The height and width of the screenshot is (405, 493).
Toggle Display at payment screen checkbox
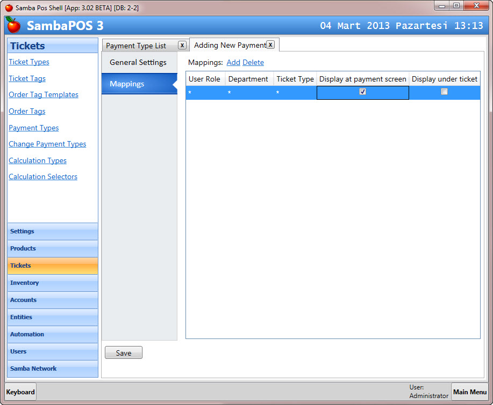tap(362, 92)
